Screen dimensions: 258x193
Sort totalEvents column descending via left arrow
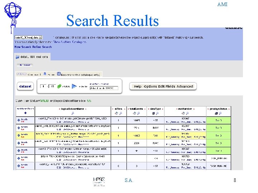pyautogui.click(x=128, y=109)
